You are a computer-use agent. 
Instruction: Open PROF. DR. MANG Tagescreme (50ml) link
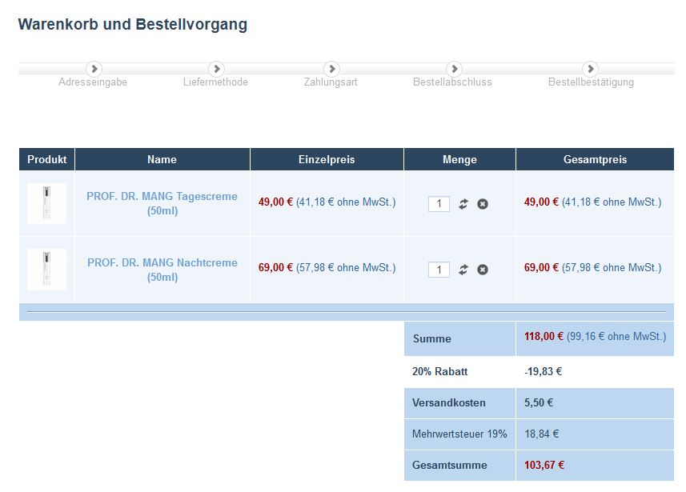click(162, 203)
